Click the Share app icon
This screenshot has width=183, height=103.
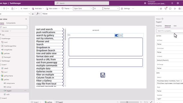161,9
